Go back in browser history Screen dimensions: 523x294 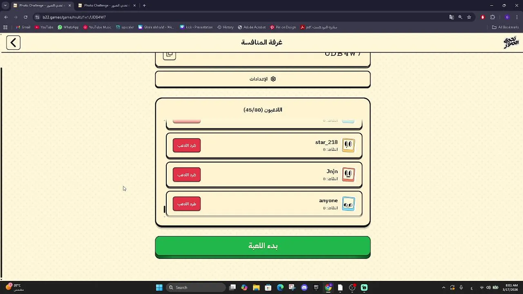tap(6, 17)
